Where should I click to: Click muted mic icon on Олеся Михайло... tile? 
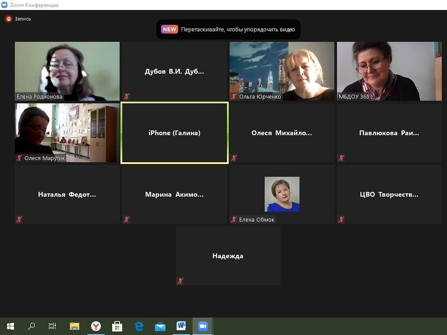[x=234, y=158]
